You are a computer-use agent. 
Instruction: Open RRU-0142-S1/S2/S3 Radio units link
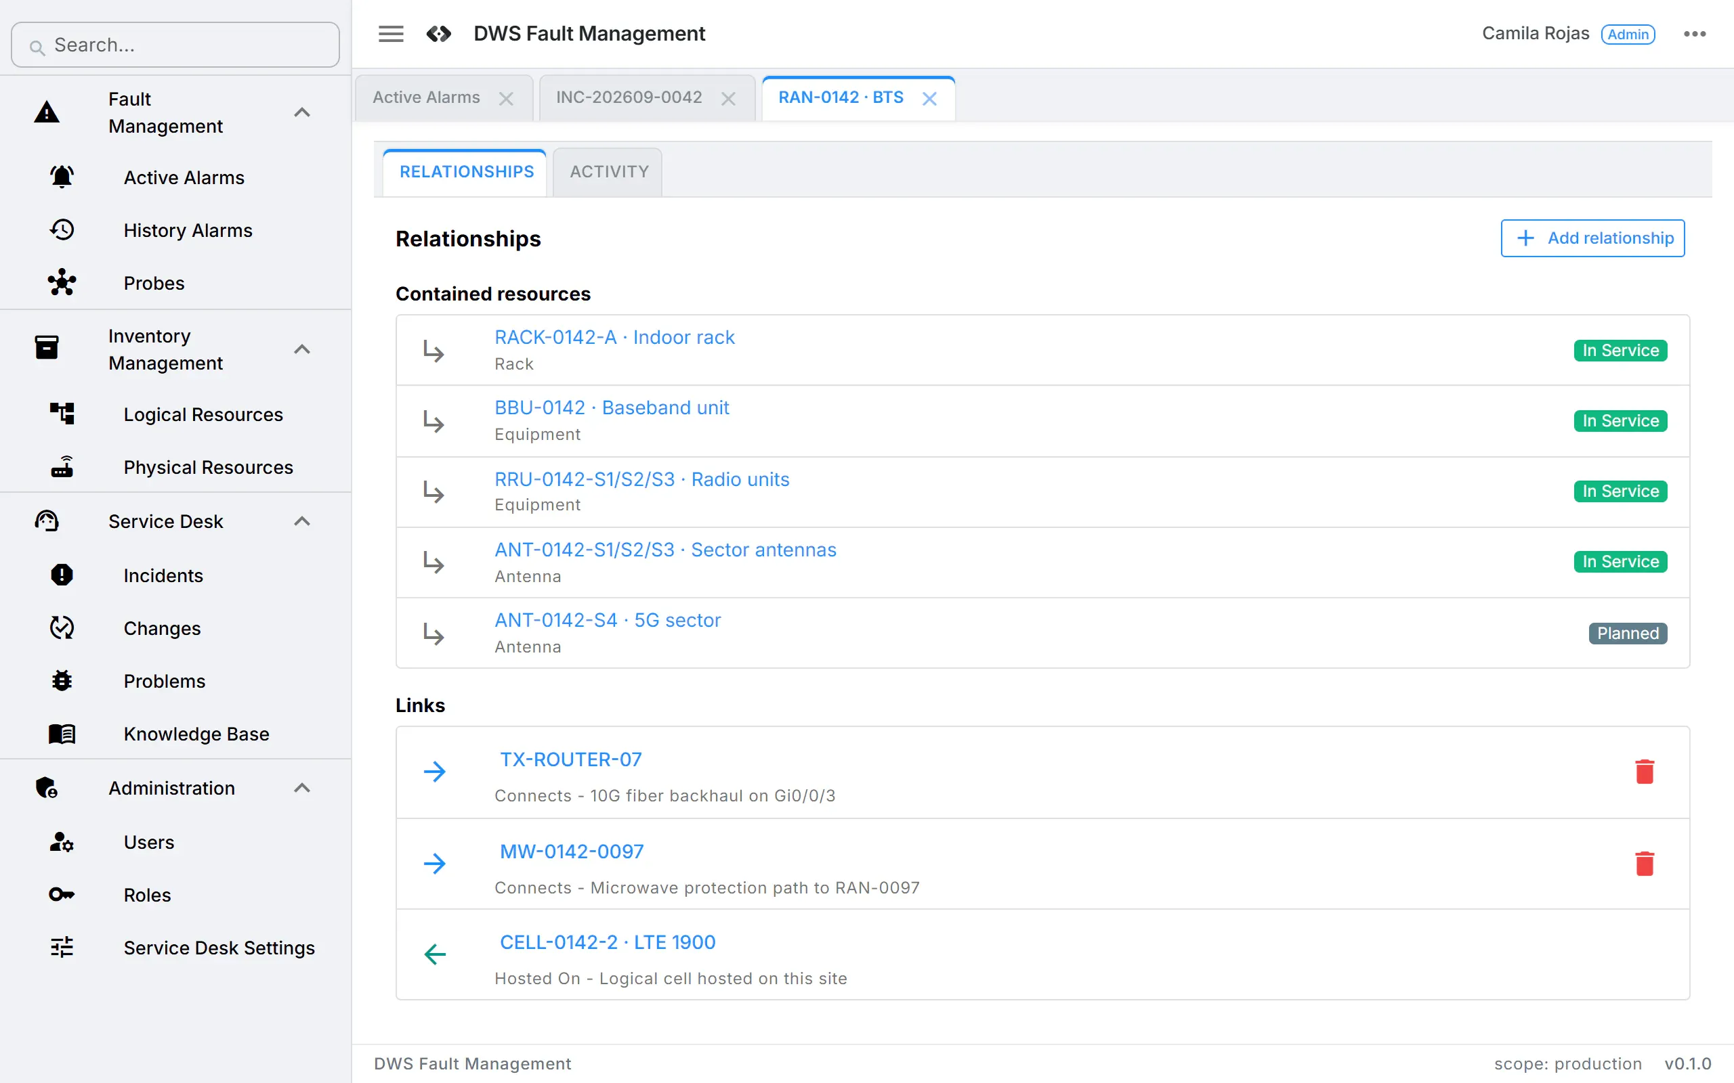(x=642, y=479)
